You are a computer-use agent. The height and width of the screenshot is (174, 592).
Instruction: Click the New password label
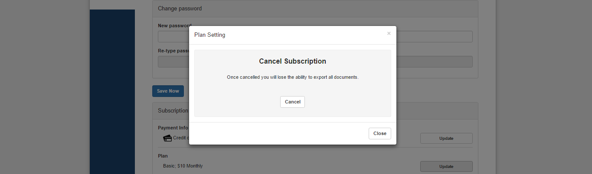point(174,26)
